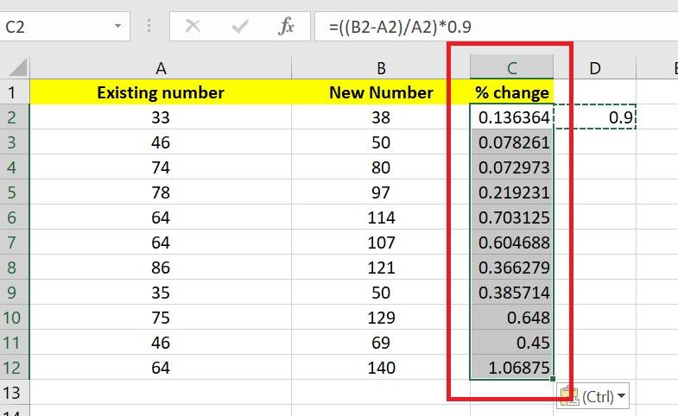Viewport: 678px width, 416px height.
Task: Click the Enter checkmark formula bar icon
Action: pos(240,27)
